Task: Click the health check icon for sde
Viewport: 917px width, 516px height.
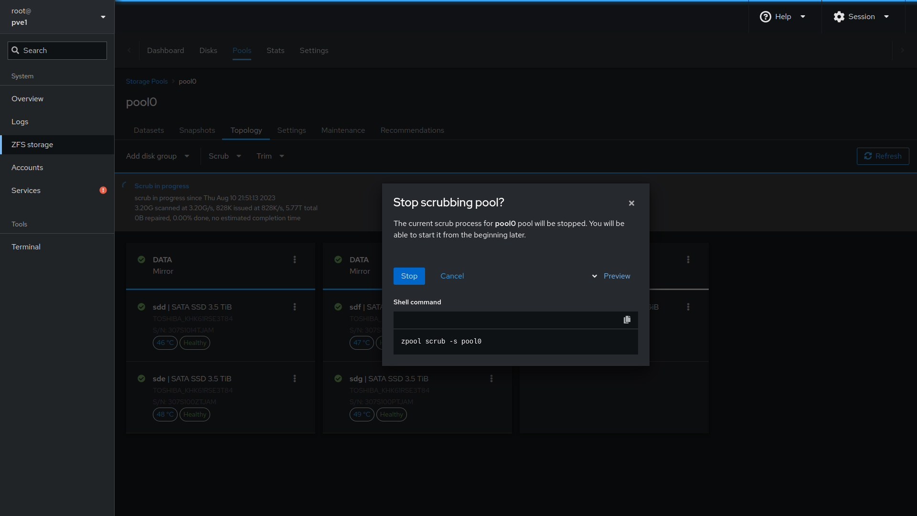Action: (141, 378)
